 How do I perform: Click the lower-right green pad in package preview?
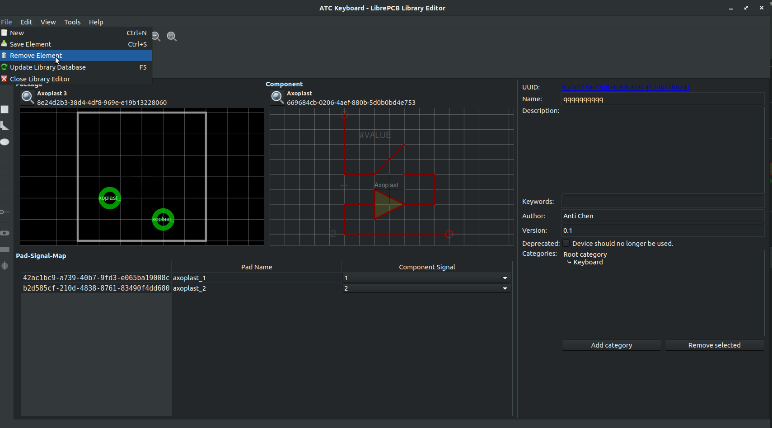[163, 219]
